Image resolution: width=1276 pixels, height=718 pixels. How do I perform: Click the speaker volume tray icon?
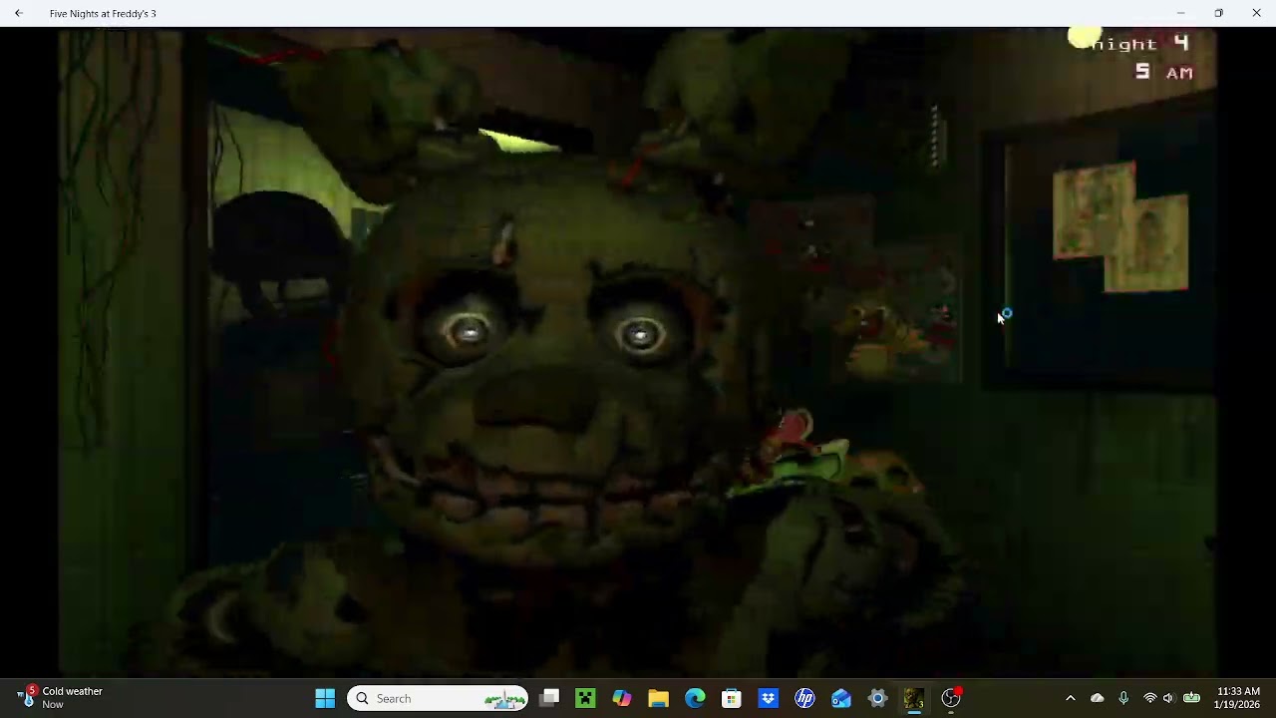click(x=1168, y=698)
